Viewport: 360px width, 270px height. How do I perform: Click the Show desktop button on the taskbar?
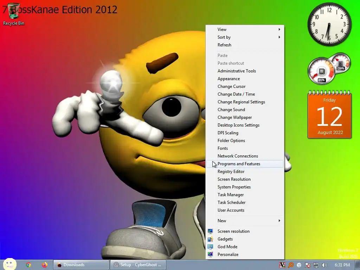click(x=358, y=265)
